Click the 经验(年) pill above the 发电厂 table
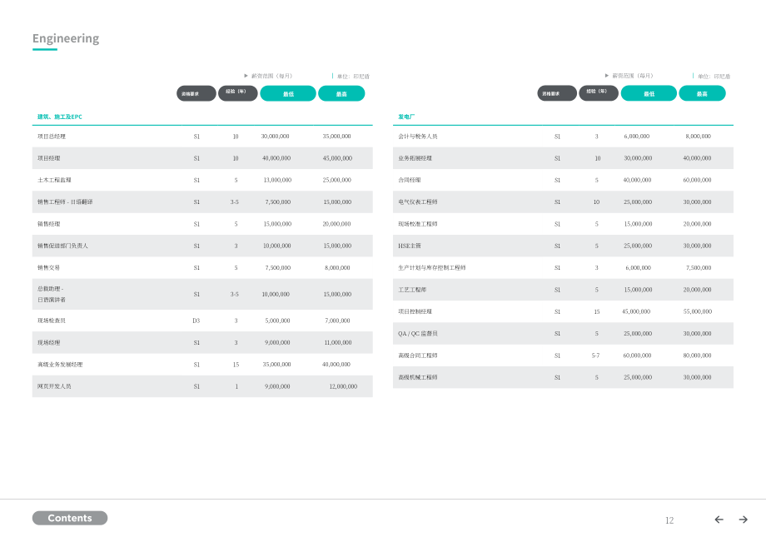Image resolution: width=766 pixels, height=542 pixels. 599,93
